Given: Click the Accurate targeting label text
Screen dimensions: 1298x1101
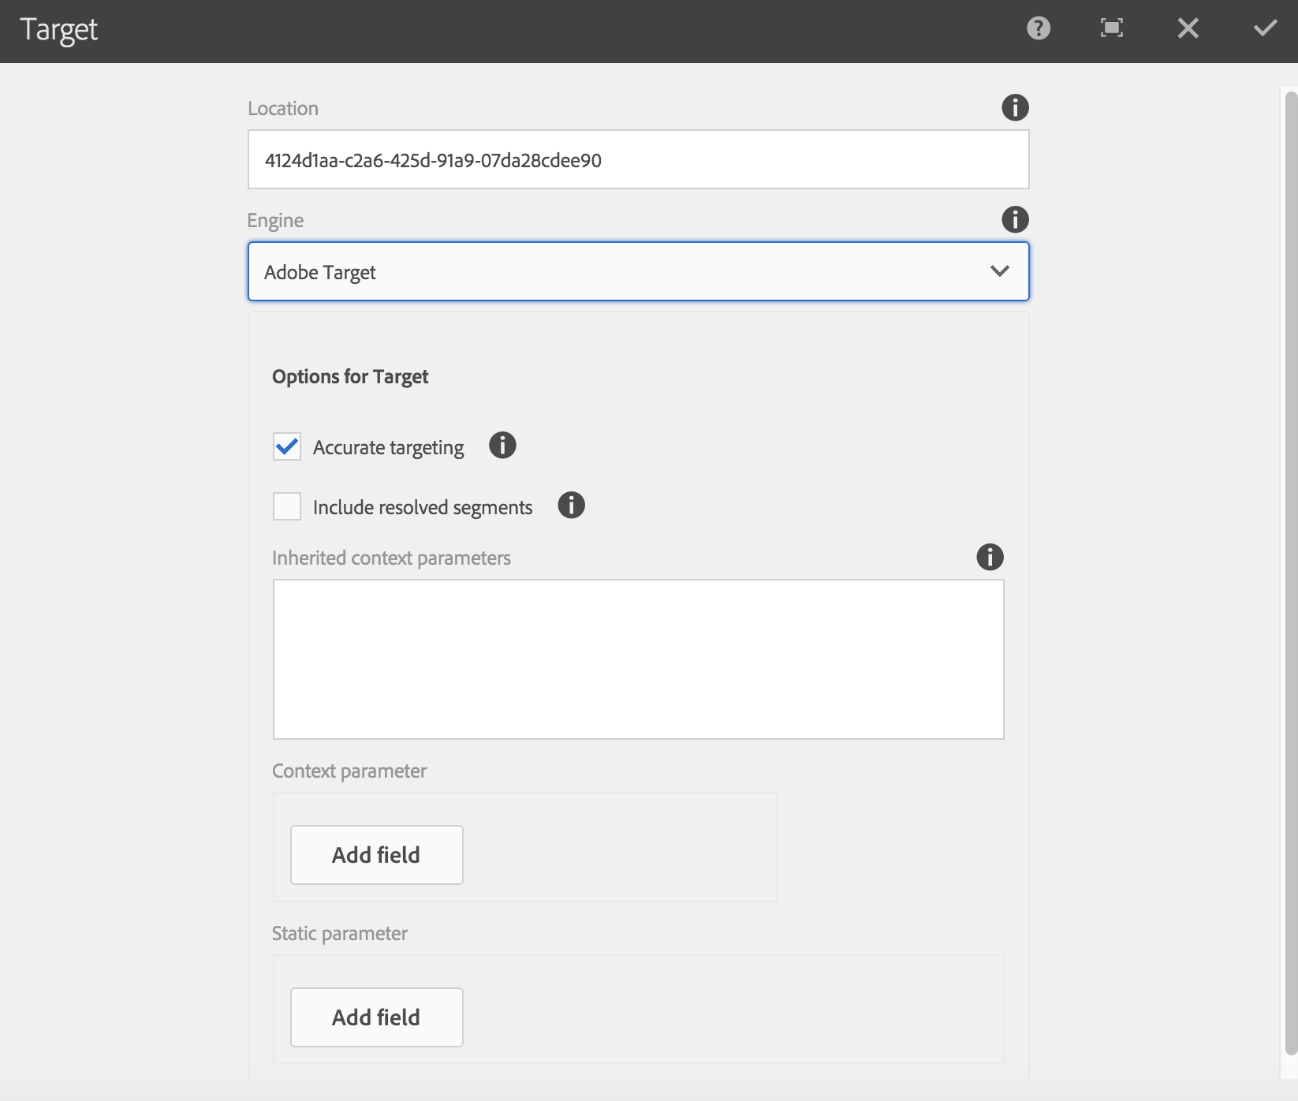Looking at the screenshot, I should [x=388, y=448].
